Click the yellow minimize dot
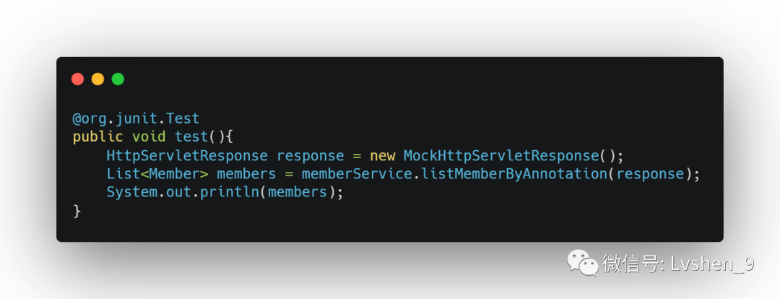780x299 pixels. pos(97,79)
